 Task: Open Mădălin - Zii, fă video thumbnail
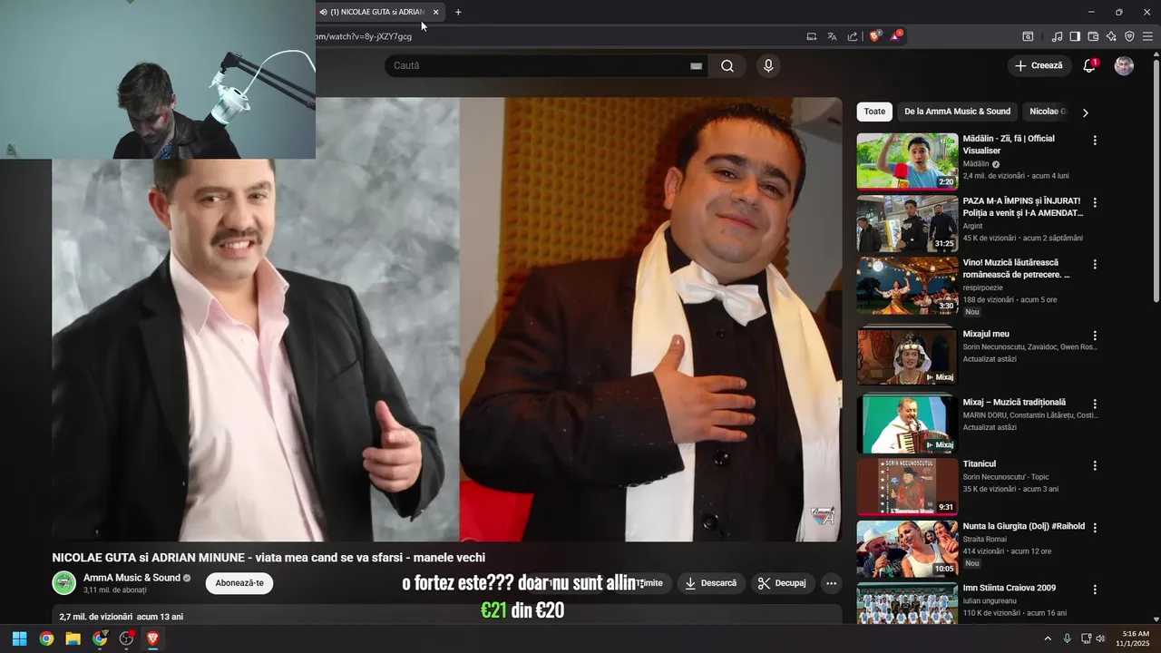click(x=907, y=161)
